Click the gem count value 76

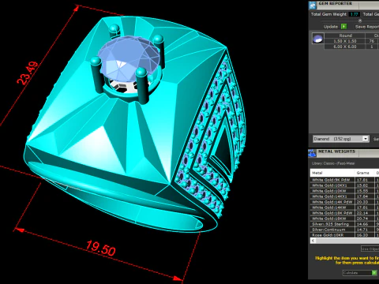point(371,41)
